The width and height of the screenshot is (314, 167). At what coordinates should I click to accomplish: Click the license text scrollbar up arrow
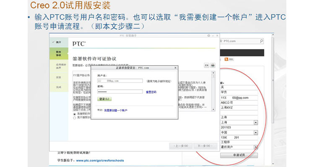pos(213,73)
